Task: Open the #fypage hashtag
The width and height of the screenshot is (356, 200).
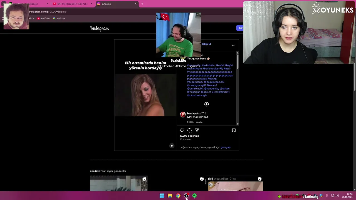Action: point(212,79)
